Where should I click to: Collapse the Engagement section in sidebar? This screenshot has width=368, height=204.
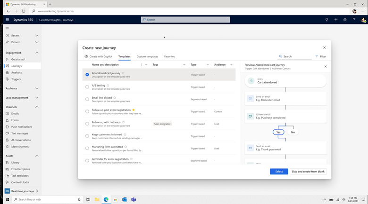point(37,53)
